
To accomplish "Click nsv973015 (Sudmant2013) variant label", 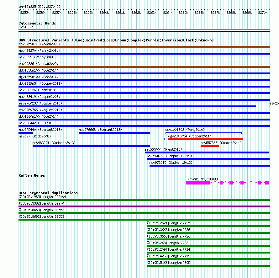I will click(171, 163).
